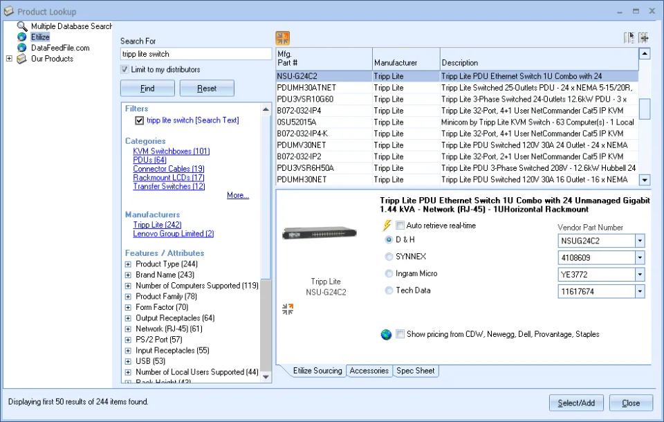
Task: Open the PDUs (64) category link
Action: click(x=149, y=160)
